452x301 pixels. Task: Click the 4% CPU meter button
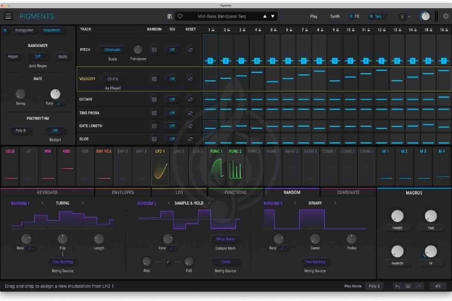point(438,286)
